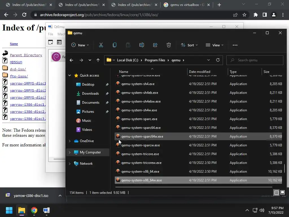Collapse Quick access tree section
This screenshot has height=217, width=289.
[x=70, y=75]
